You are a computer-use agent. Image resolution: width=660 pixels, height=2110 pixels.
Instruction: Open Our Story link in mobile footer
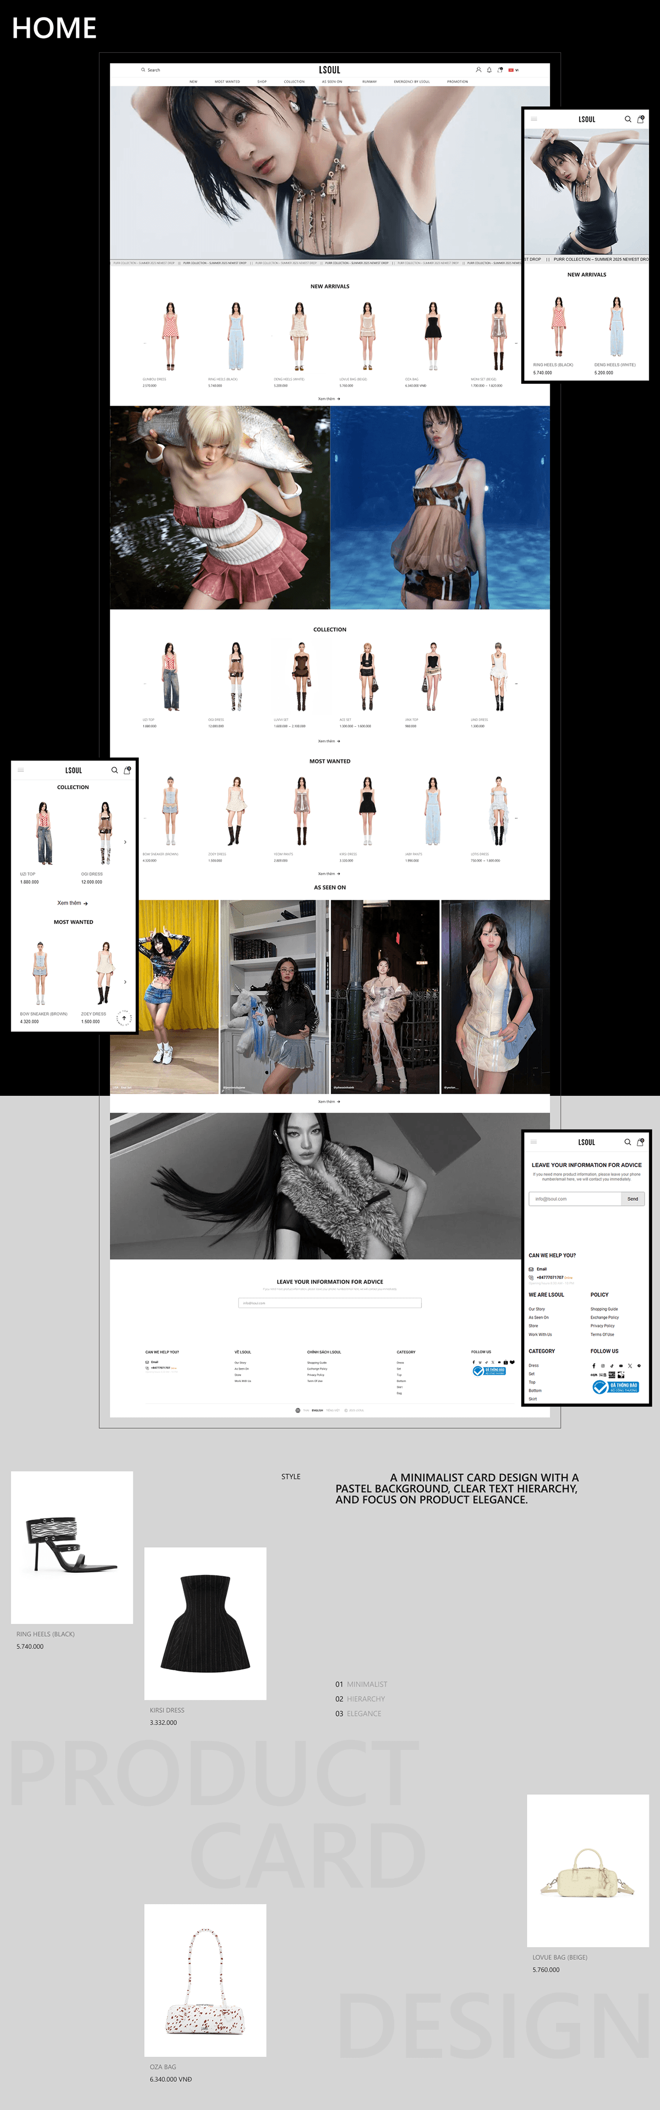pos(537,1309)
